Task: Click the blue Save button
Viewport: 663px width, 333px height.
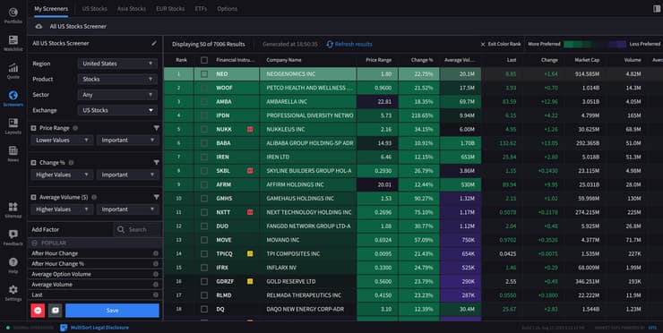Action: (112, 311)
